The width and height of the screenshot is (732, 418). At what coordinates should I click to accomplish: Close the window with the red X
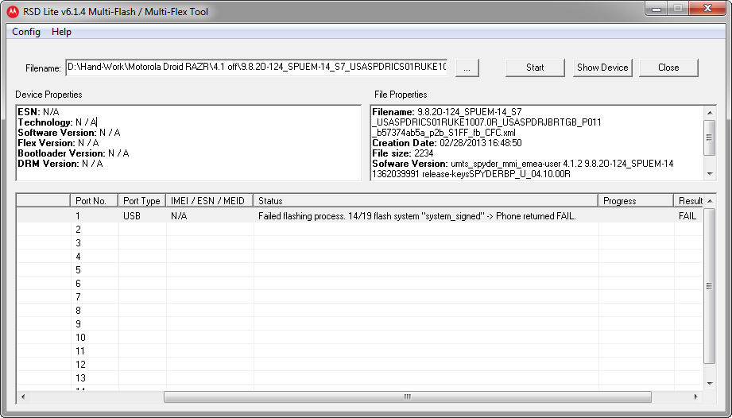point(707,9)
